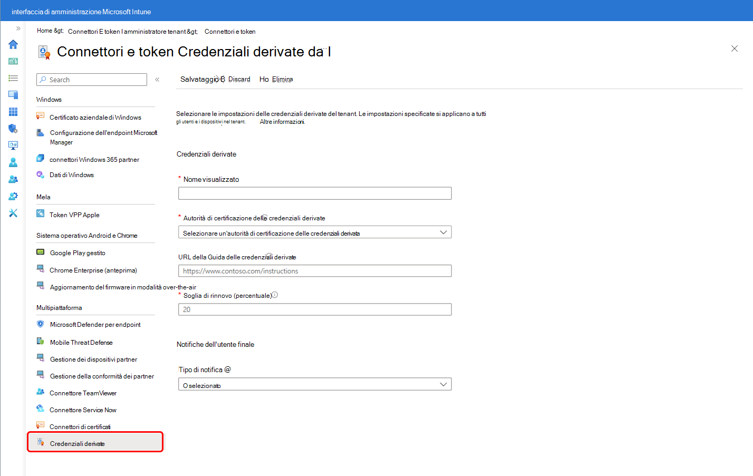Focus the Search box in the sidebar
This screenshot has height=476, width=753.
(92, 80)
